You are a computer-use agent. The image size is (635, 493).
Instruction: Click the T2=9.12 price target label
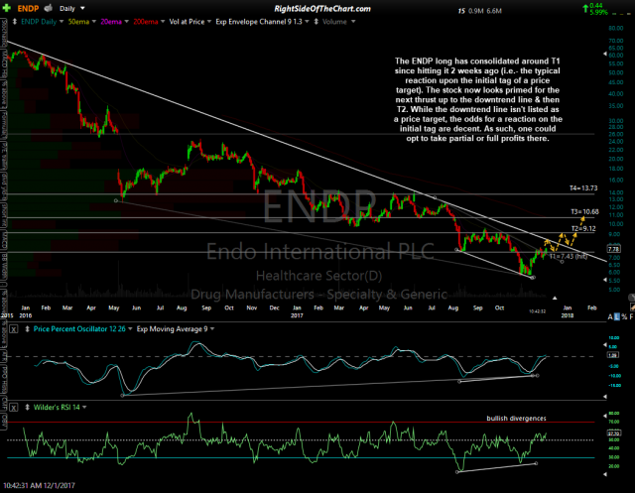pyautogui.click(x=581, y=229)
